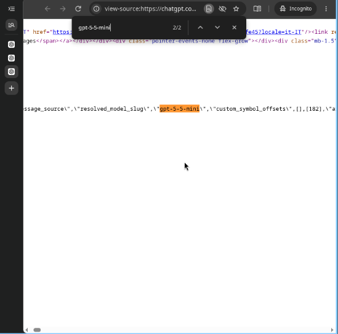Image resolution: width=338 pixels, height=334 pixels.
Task: Expand the vertical tabs sidebar
Action: [12, 9]
